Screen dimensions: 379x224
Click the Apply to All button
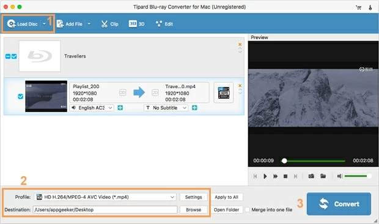226,197
